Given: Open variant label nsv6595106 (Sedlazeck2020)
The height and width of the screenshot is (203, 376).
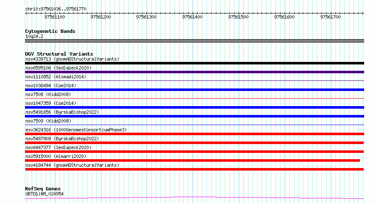Looking at the screenshot, I should click(x=58, y=68).
